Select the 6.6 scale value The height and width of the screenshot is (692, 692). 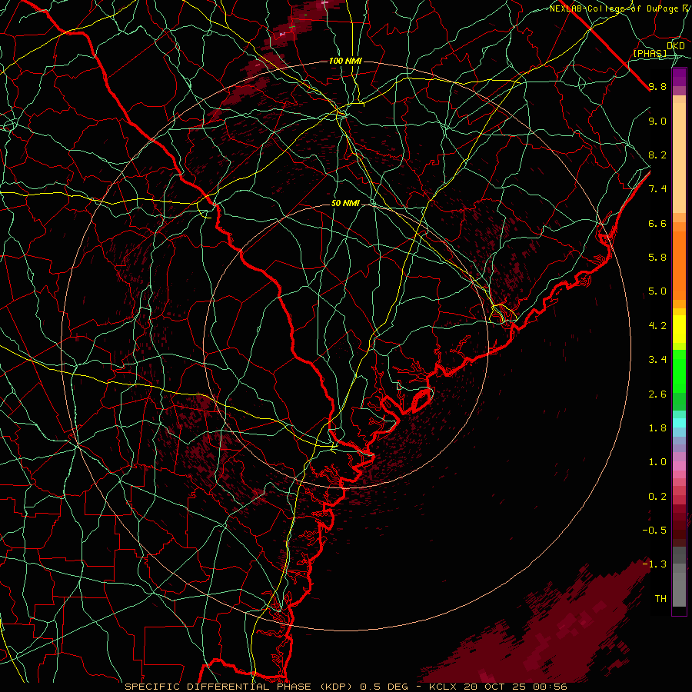[x=657, y=223]
